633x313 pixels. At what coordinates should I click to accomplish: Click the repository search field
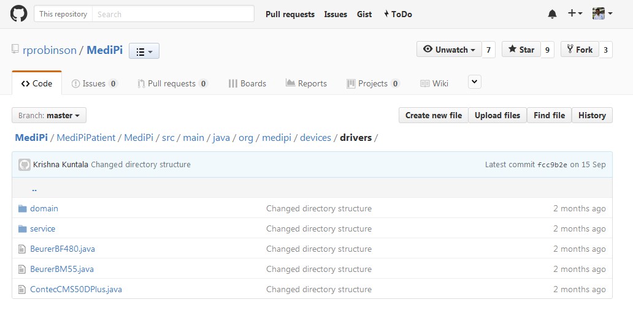172,14
